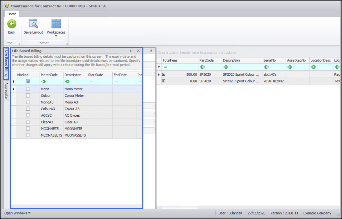Sort by the EndDate column header
This screenshot has width=342, height=219.
click(x=124, y=75)
